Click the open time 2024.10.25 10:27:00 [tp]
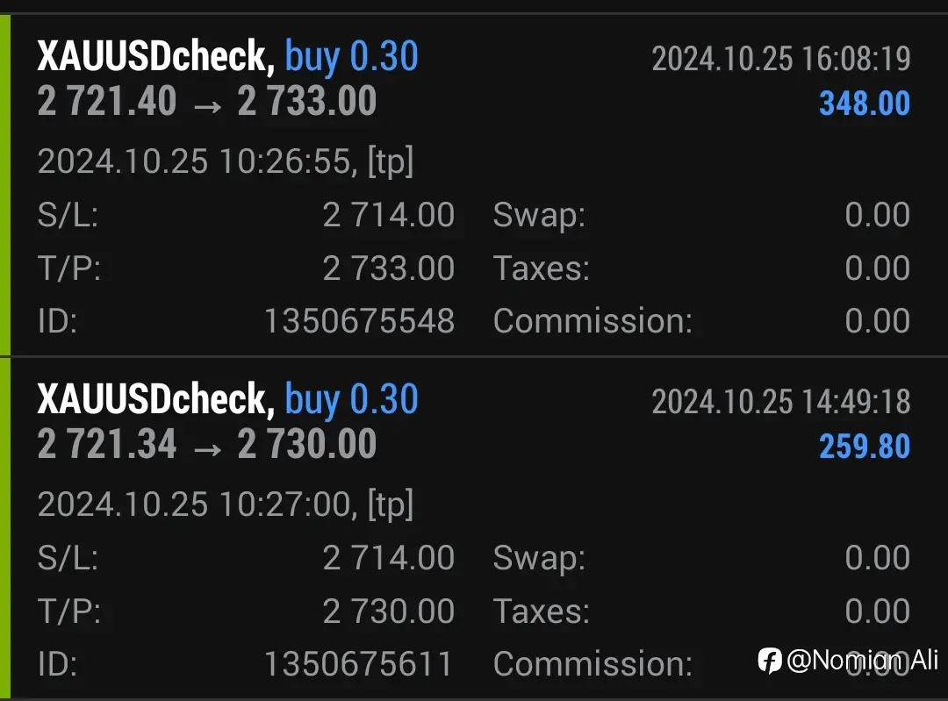 coord(226,505)
